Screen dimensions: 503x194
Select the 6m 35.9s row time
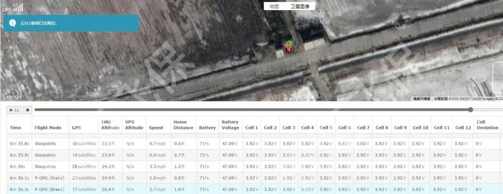point(19,155)
